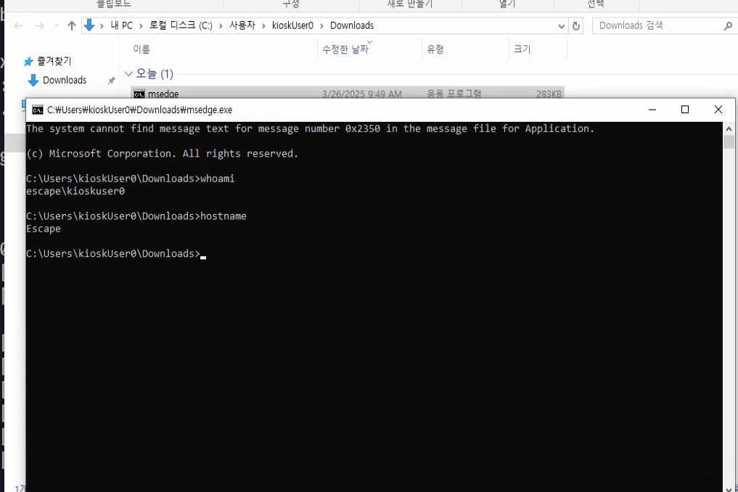The height and width of the screenshot is (492, 738).
Task: Refresh the Downloads folder view
Action: [x=575, y=26]
